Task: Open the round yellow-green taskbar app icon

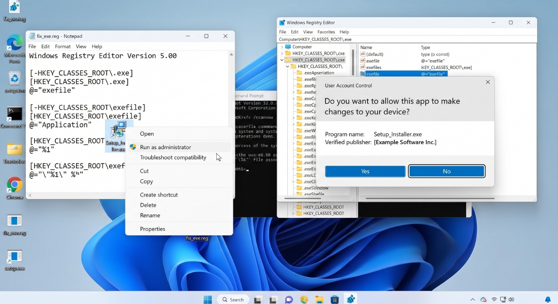Action: click(x=304, y=299)
